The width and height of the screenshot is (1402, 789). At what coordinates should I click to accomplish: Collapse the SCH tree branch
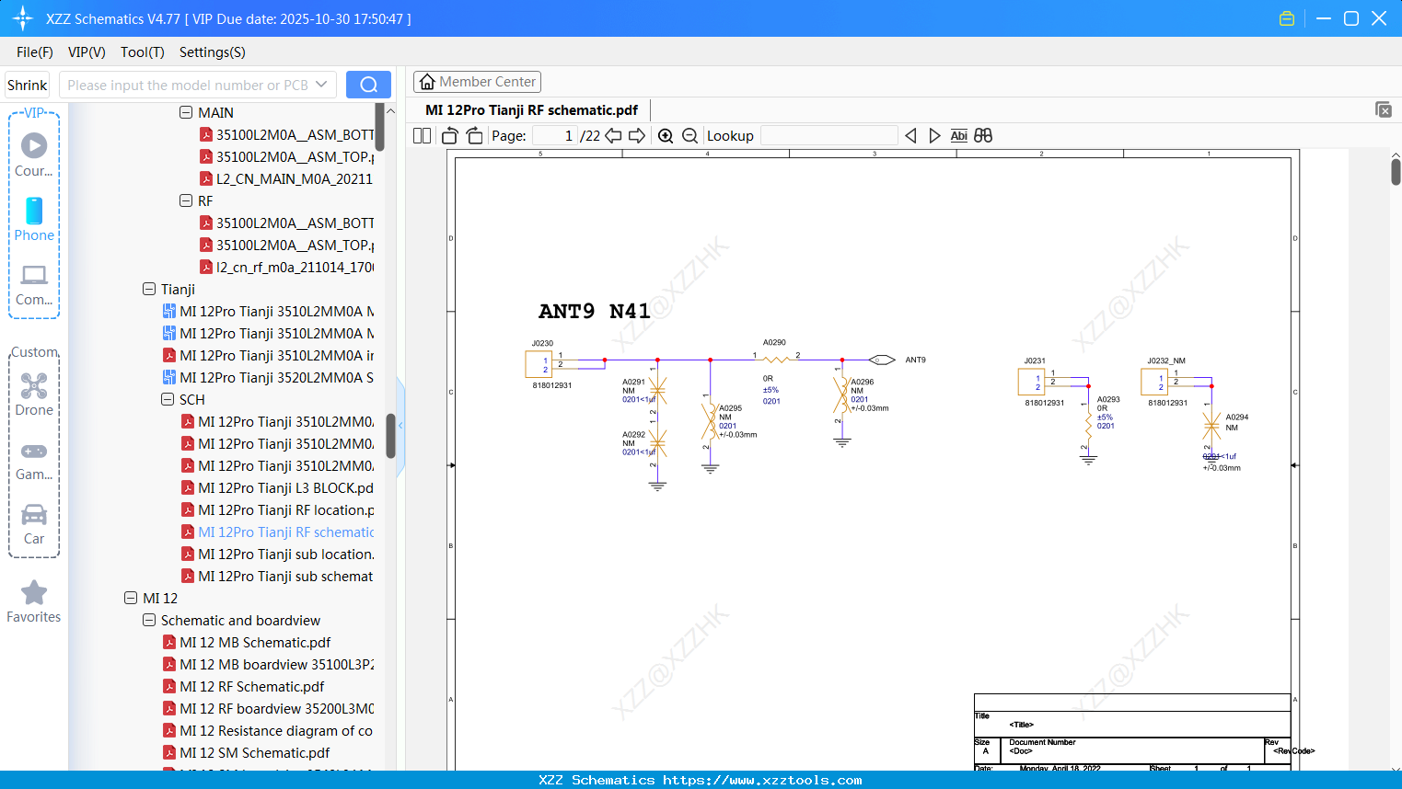coord(168,399)
